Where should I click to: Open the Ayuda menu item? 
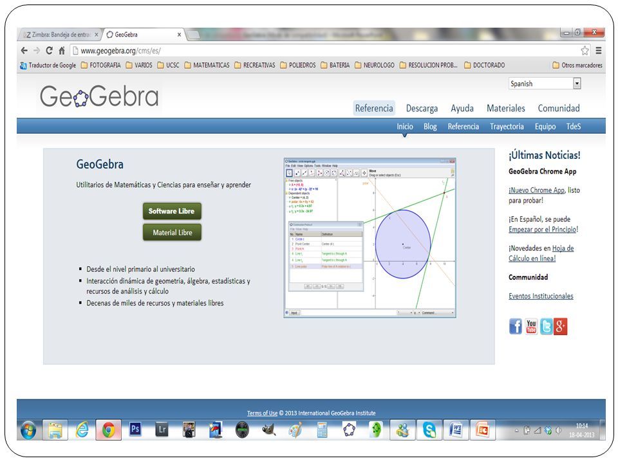coord(462,108)
